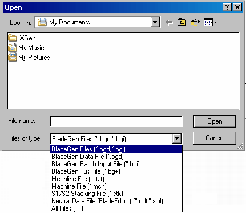
Task: Choose All Files (*.*) option
Action: [116, 208]
